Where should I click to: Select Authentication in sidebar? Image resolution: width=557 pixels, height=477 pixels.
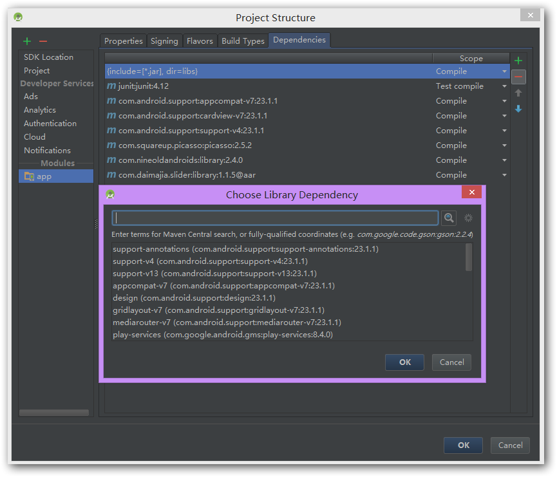tap(50, 124)
